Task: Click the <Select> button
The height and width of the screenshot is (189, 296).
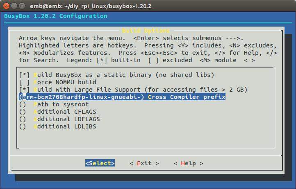Action: coord(100,163)
